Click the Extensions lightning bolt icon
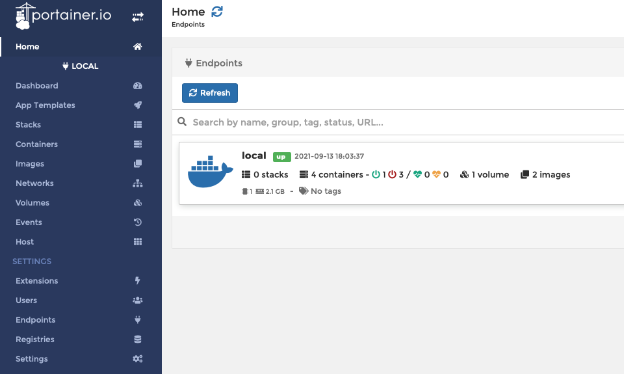Image resolution: width=624 pixels, height=374 pixels. 137,281
